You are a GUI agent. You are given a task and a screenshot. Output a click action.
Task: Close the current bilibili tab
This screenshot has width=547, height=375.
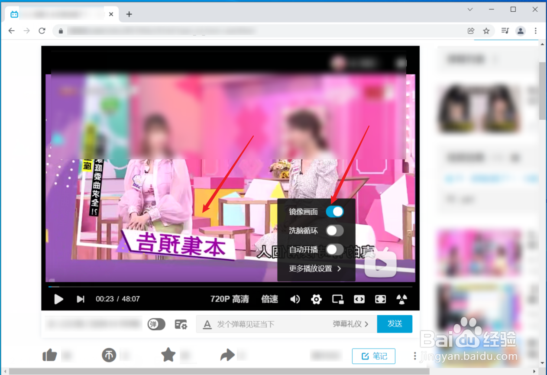point(111,14)
